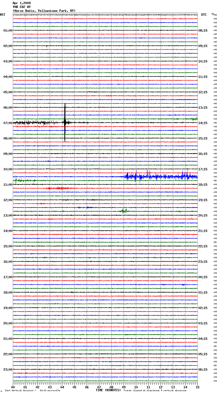Click the 11:15 UTC time label

click(203, 77)
